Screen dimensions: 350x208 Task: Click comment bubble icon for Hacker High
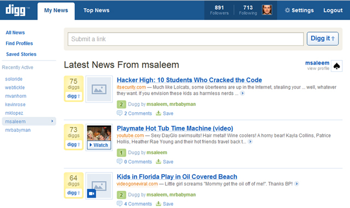tap(119, 113)
